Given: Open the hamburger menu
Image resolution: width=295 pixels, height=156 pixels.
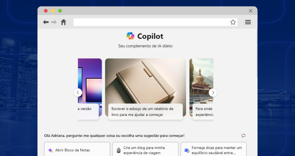Looking at the screenshot, I should (248, 22).
